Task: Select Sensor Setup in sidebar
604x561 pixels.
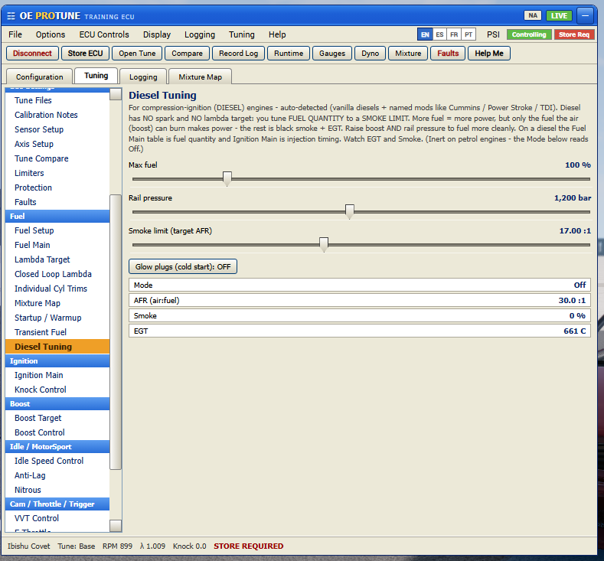Action: click(57, 129)
